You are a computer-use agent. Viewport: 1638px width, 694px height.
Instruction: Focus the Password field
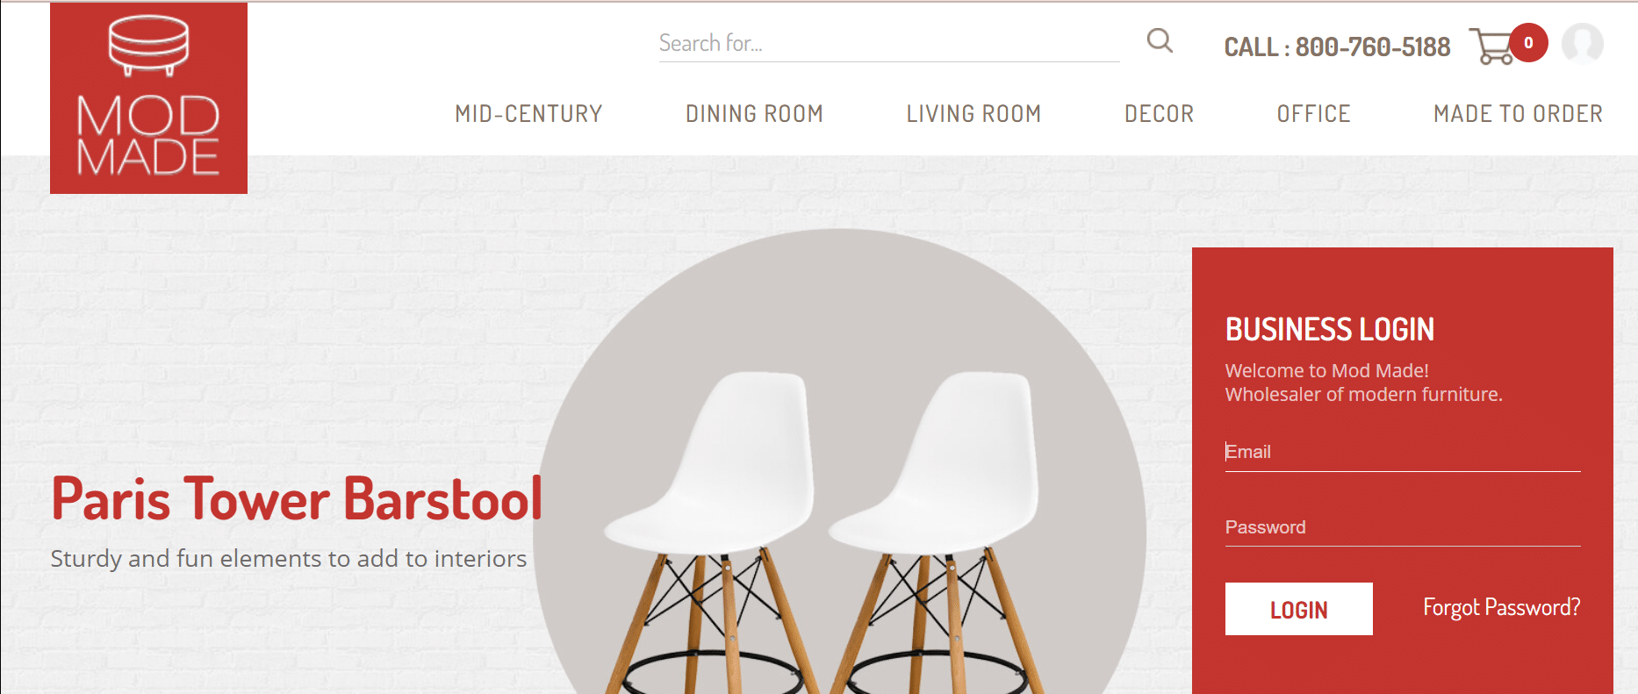1403,527
